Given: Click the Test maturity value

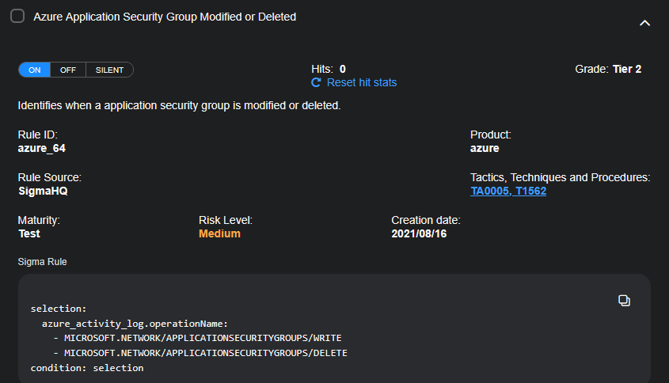Looking at the screenshot, I should pos(29,233).
